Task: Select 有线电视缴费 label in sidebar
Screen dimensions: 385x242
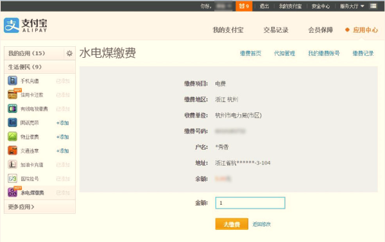Action: 34,109
